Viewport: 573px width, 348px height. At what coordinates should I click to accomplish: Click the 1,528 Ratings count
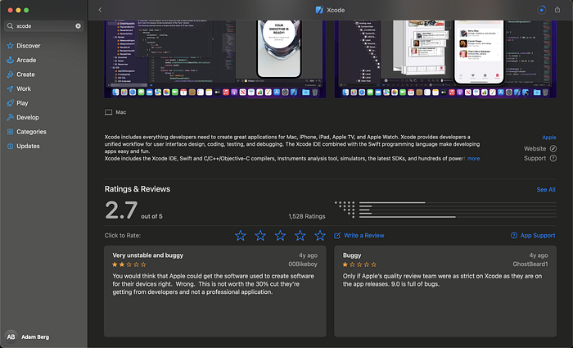[x=307, y=216]
